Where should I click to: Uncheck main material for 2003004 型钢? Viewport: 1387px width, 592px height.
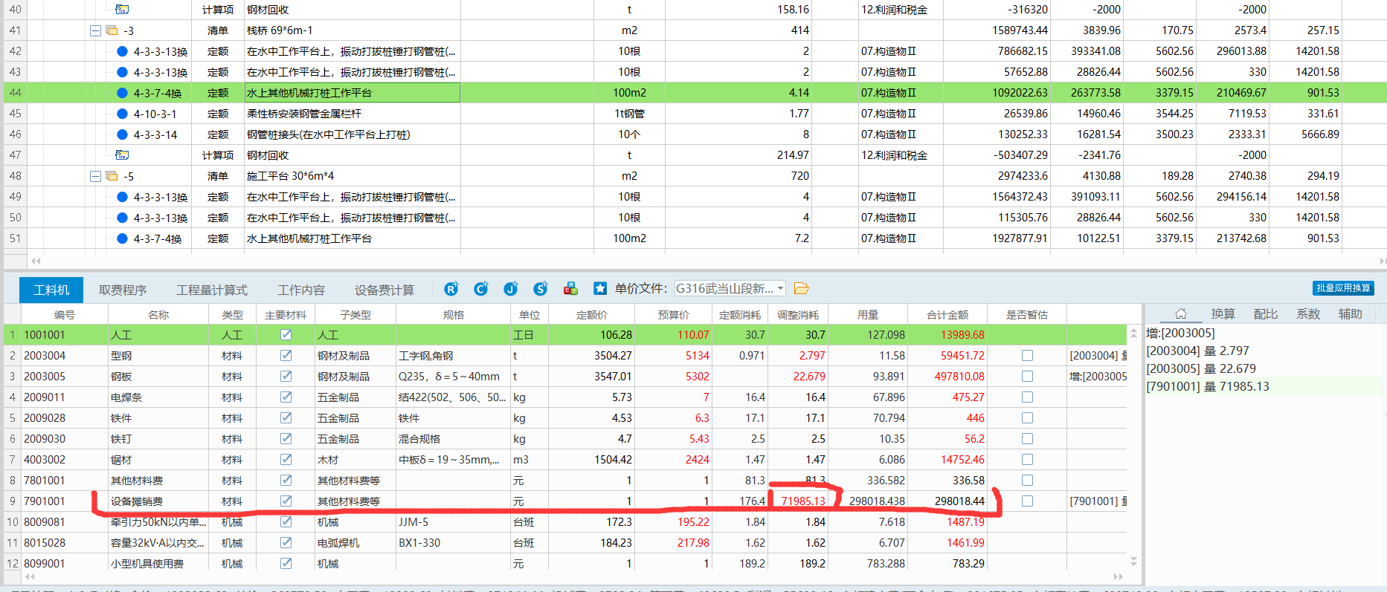(x=286, y=356)
